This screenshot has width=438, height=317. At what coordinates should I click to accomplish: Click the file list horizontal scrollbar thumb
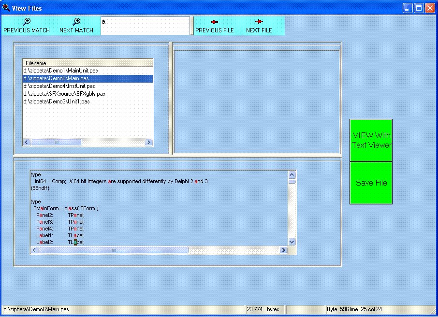coord(57,143)
